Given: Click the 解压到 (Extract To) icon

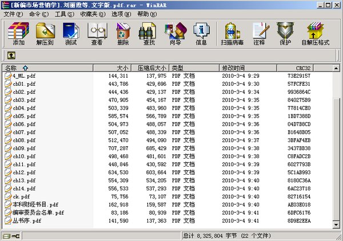Looking at the screenshot, I should tap(45, 33).
